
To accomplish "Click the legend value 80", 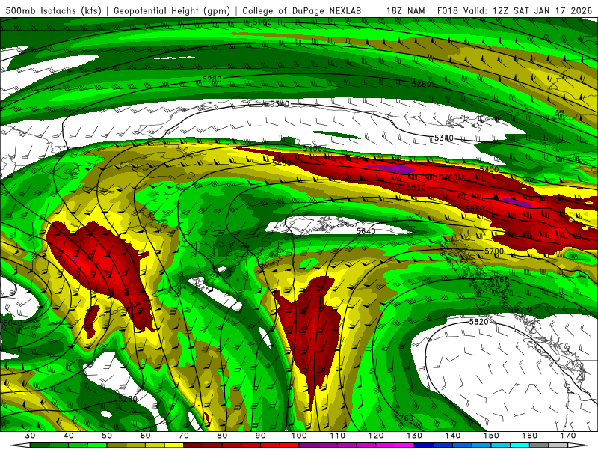I will click(x=222, y=436).
